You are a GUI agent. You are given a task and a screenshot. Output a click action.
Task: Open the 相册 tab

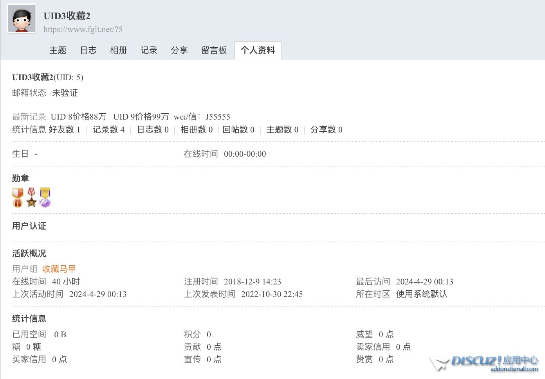point(118,50)
